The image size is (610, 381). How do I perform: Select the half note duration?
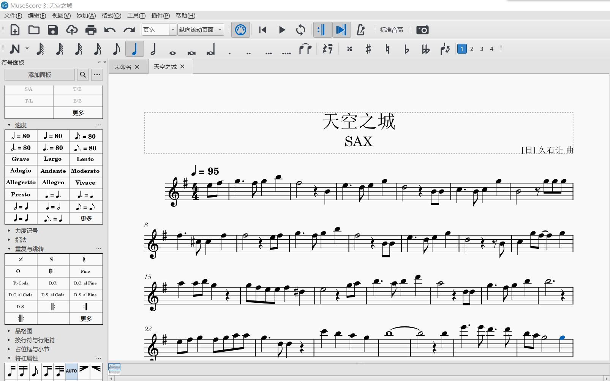(153, 49)
